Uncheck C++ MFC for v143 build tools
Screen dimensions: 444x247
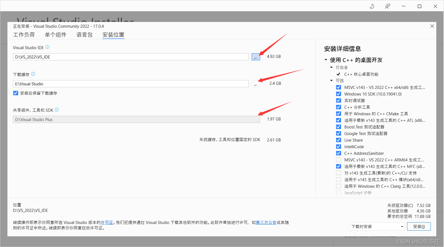(x=339, y=166)
